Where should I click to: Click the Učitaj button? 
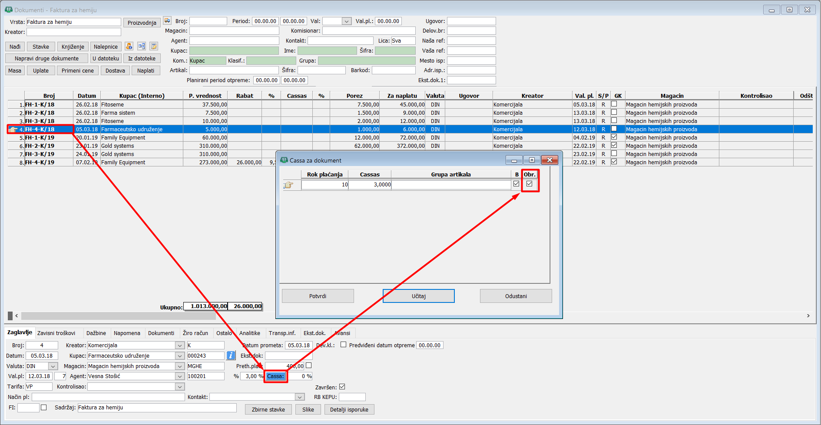(419, 296)
